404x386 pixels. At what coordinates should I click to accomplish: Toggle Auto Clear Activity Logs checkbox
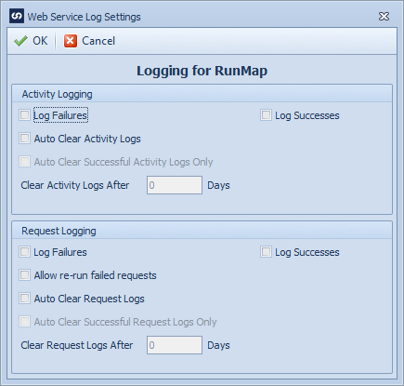click(24, 139)
